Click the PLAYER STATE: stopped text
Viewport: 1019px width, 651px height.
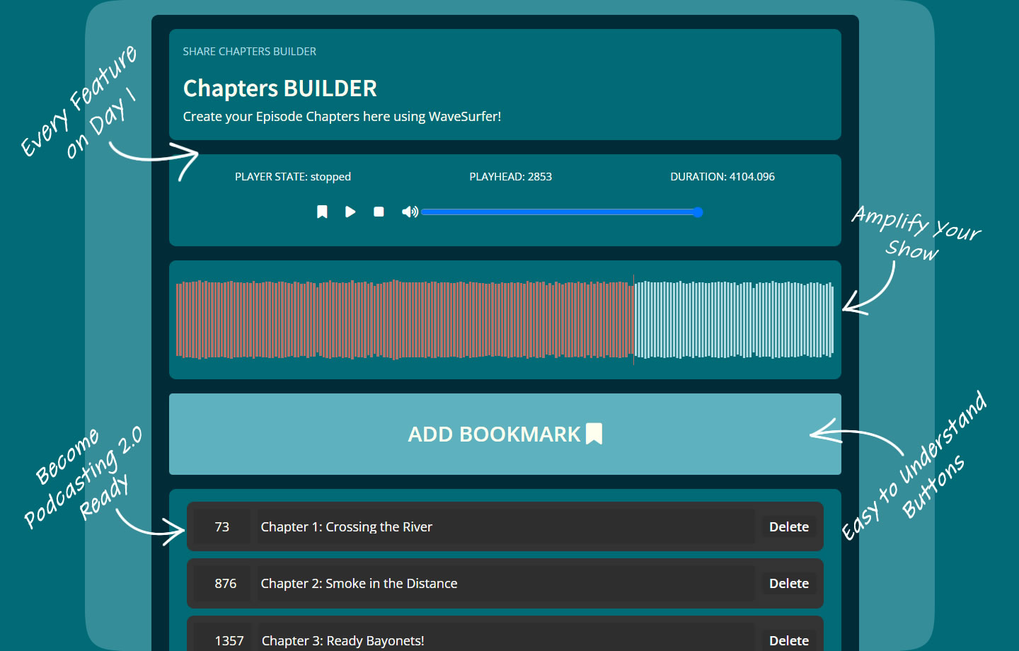click(x=293, y=177)
